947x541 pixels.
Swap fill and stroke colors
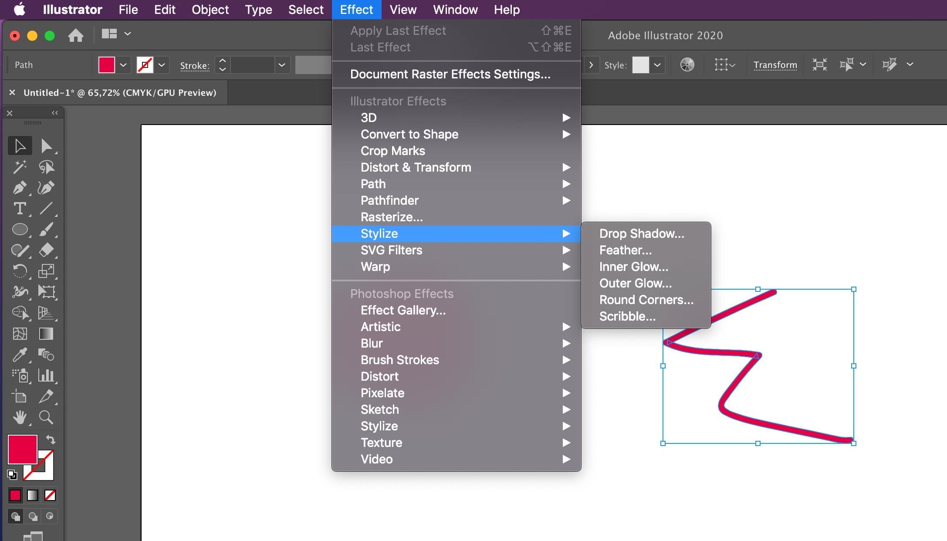click(51, 440)
